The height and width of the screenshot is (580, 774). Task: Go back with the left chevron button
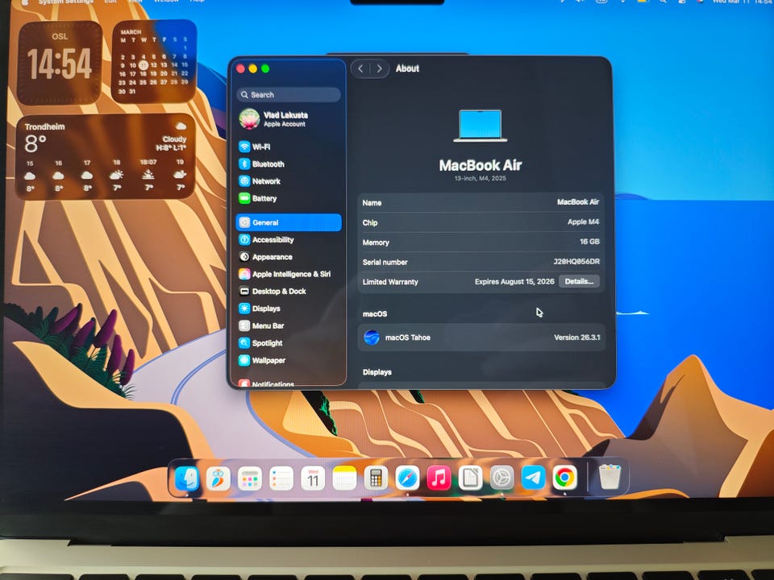point(361,68)
